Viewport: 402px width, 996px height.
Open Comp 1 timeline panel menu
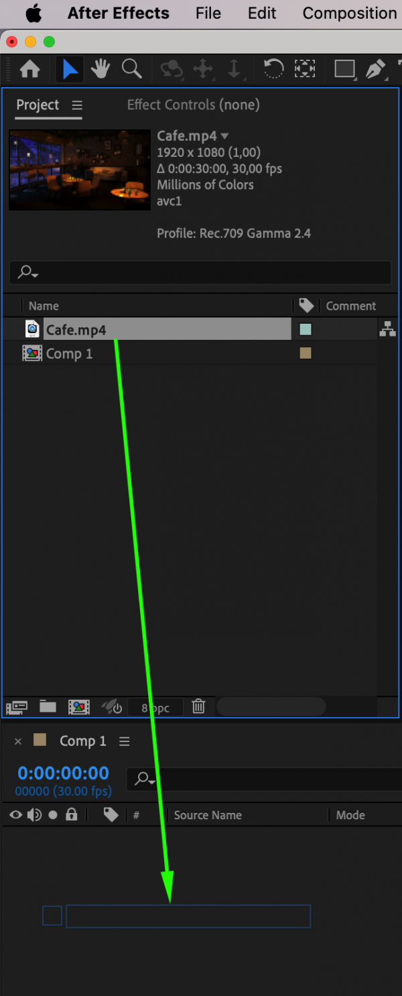coord(124,741)
